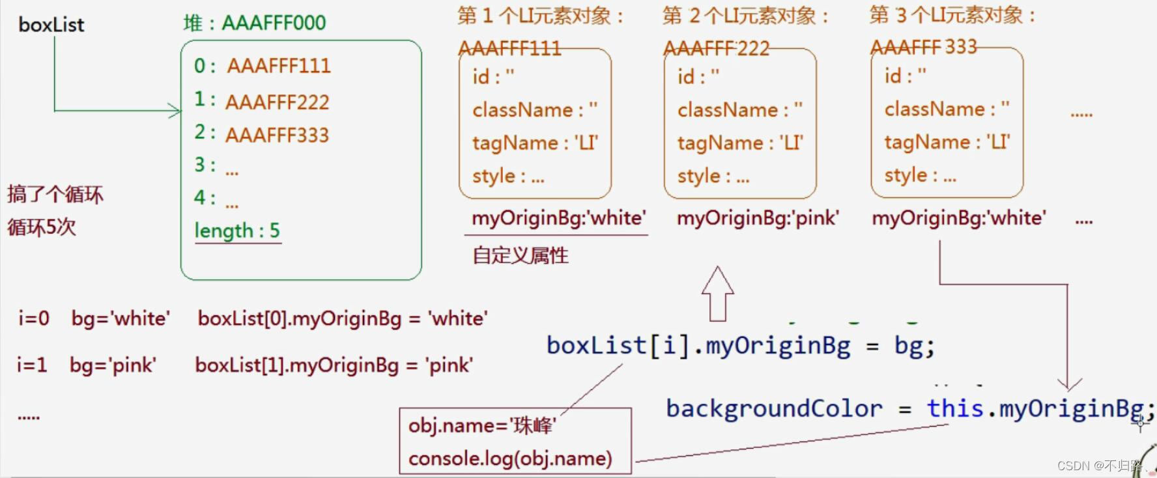Click array entry 1: AAAFFF222
Screen dimensions: 1157x478
pyautogui.click(x=262, y=101)
